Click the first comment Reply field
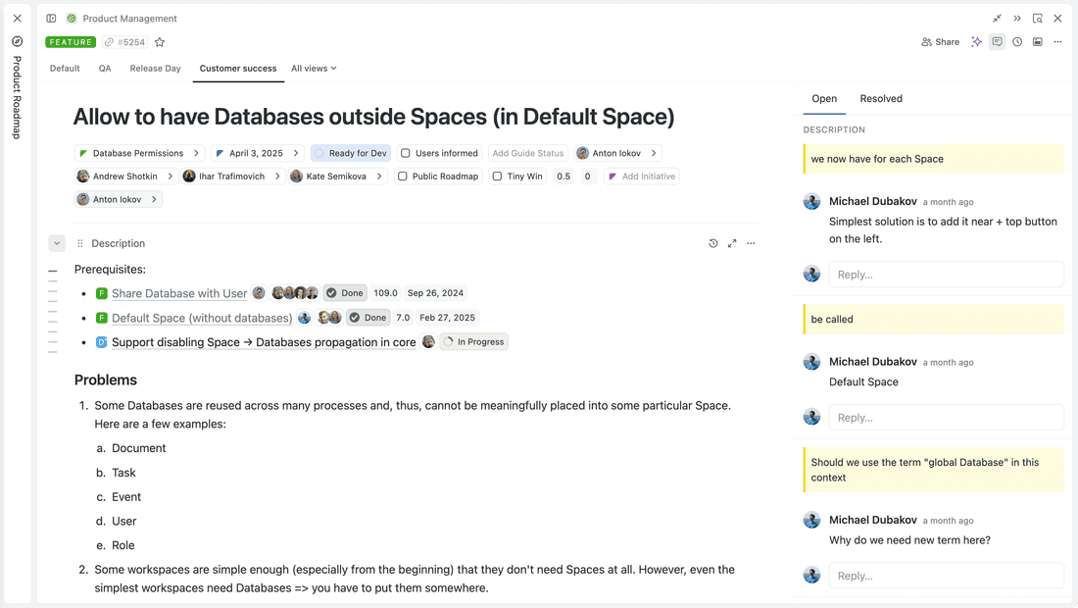The width and height of the screenshot is (1078, 608). (x=946, y=275)
